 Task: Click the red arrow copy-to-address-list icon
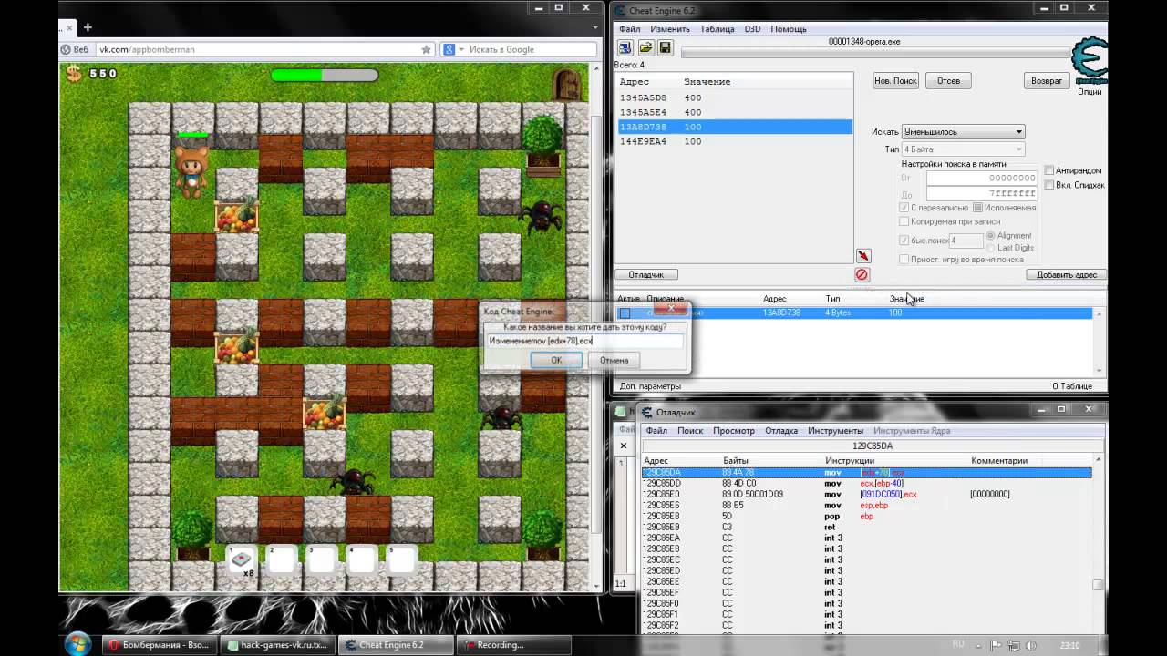(862, 256)
